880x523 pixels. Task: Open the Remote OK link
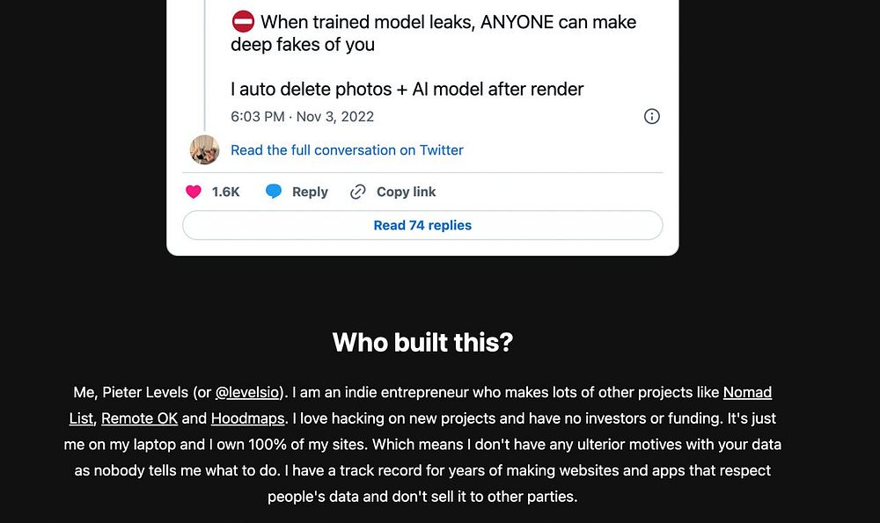139,418
